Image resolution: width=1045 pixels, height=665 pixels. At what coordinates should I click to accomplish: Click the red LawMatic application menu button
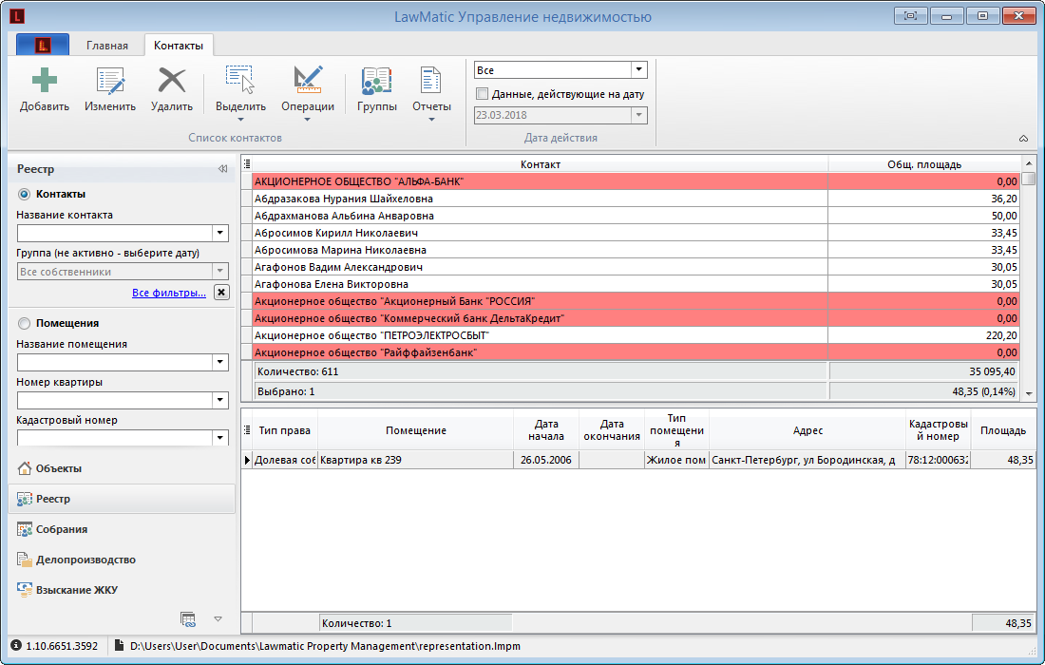pyautogui.click(x=43, y=46)
